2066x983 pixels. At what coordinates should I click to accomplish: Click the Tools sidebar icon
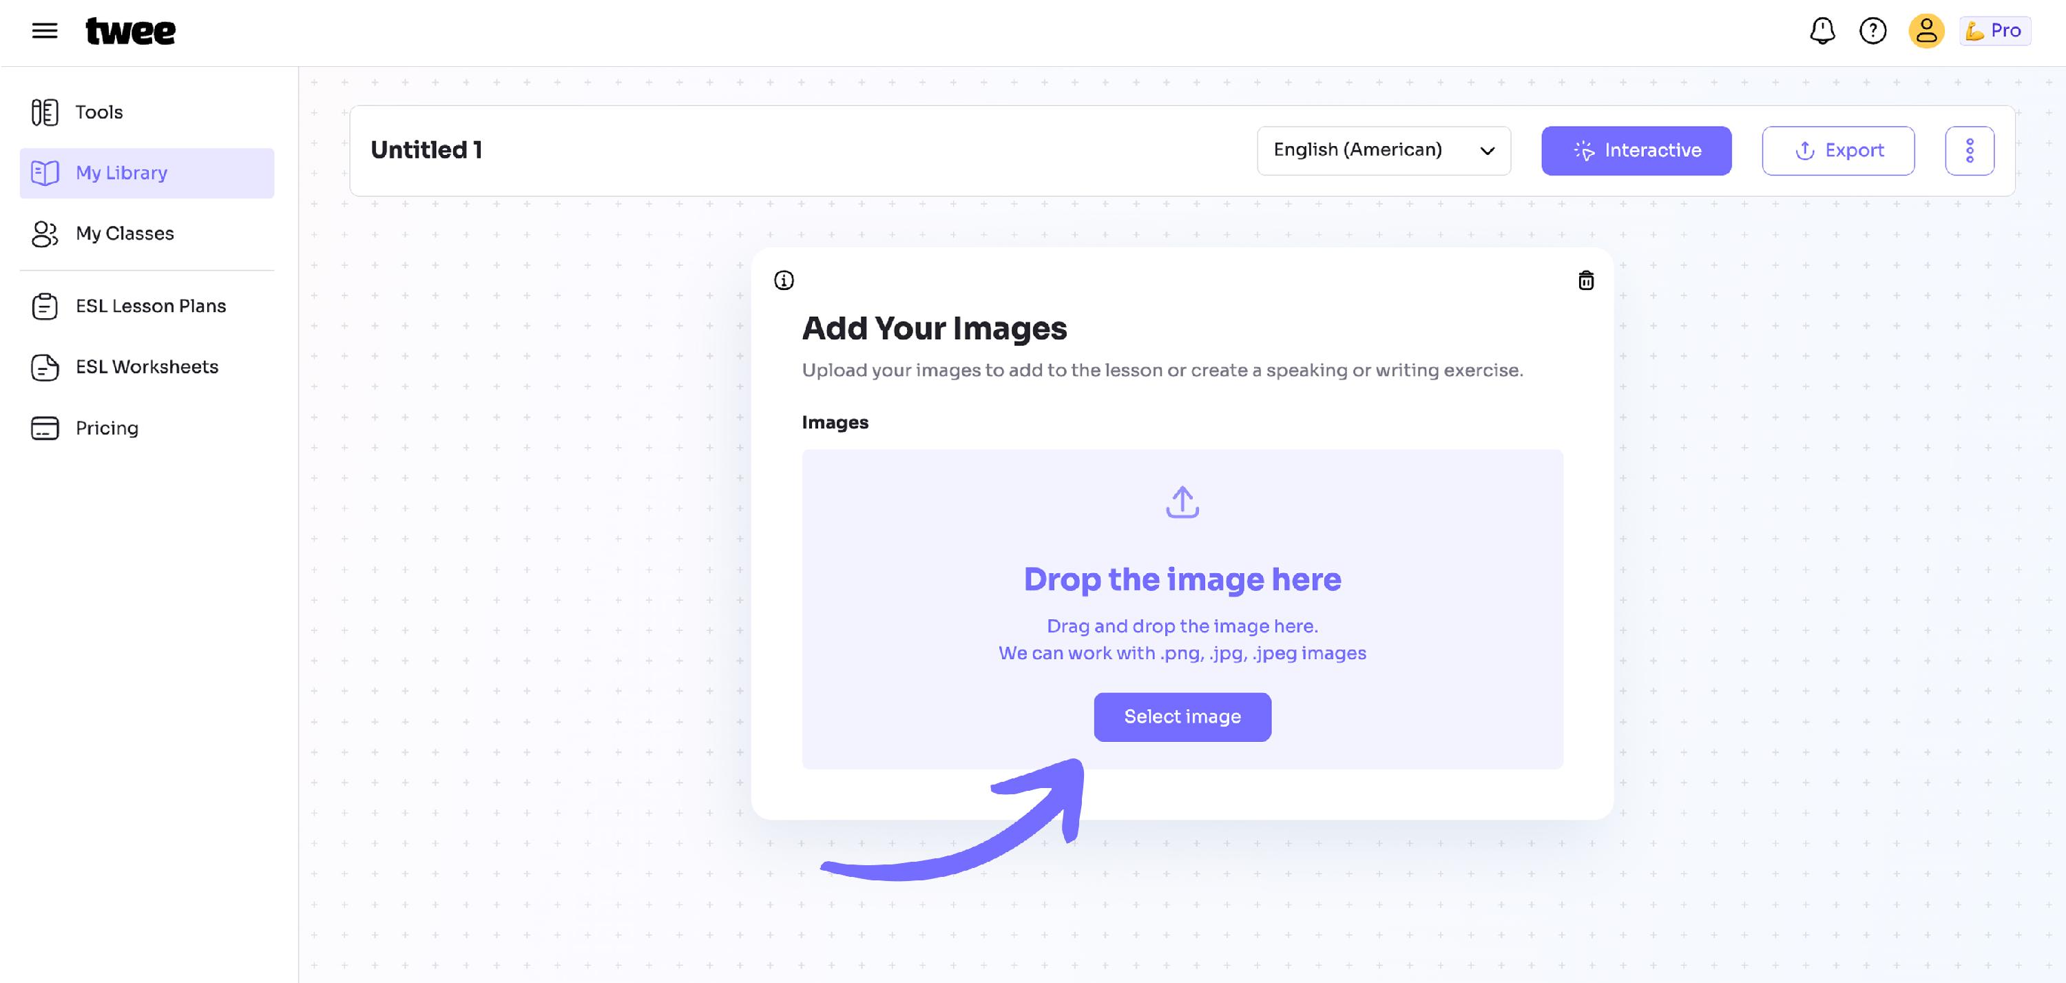(x=45, y=112)
